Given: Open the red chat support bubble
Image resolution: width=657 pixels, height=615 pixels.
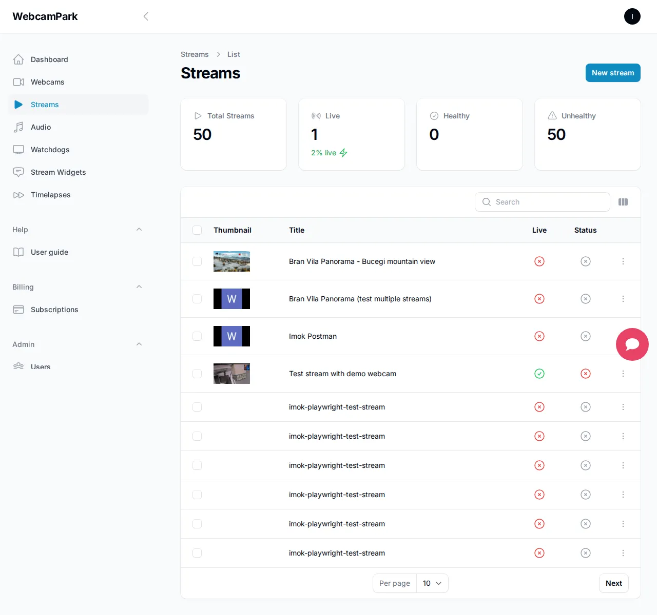Looking at the screenshot, I should click(x=632, y=344).
